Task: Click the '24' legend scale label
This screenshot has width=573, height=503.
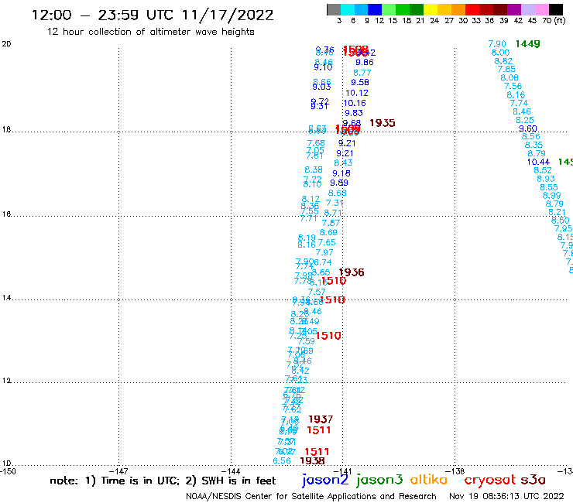Action: coord(434,21)
